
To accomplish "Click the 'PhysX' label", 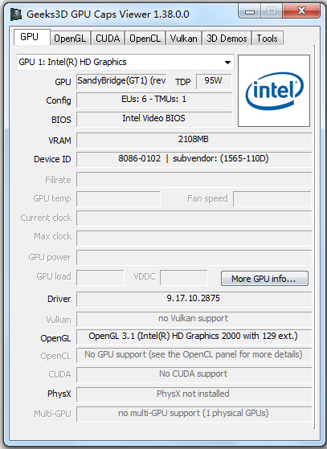I will coord(59,394).
